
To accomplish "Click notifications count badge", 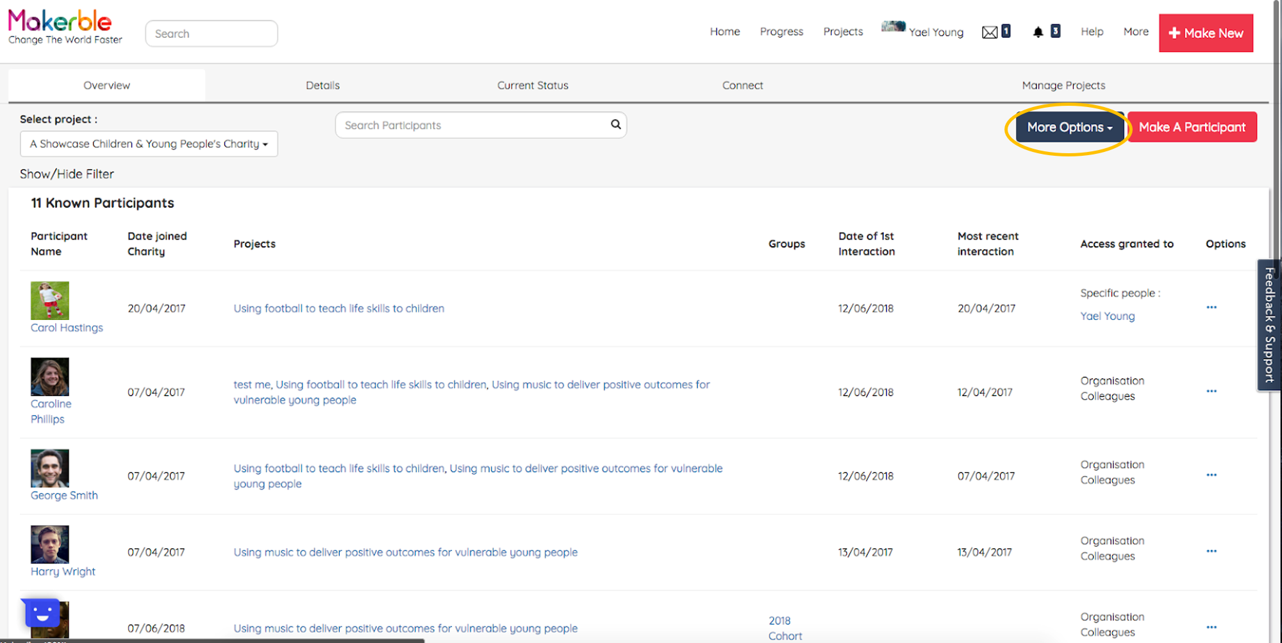I will [1055, 31].
